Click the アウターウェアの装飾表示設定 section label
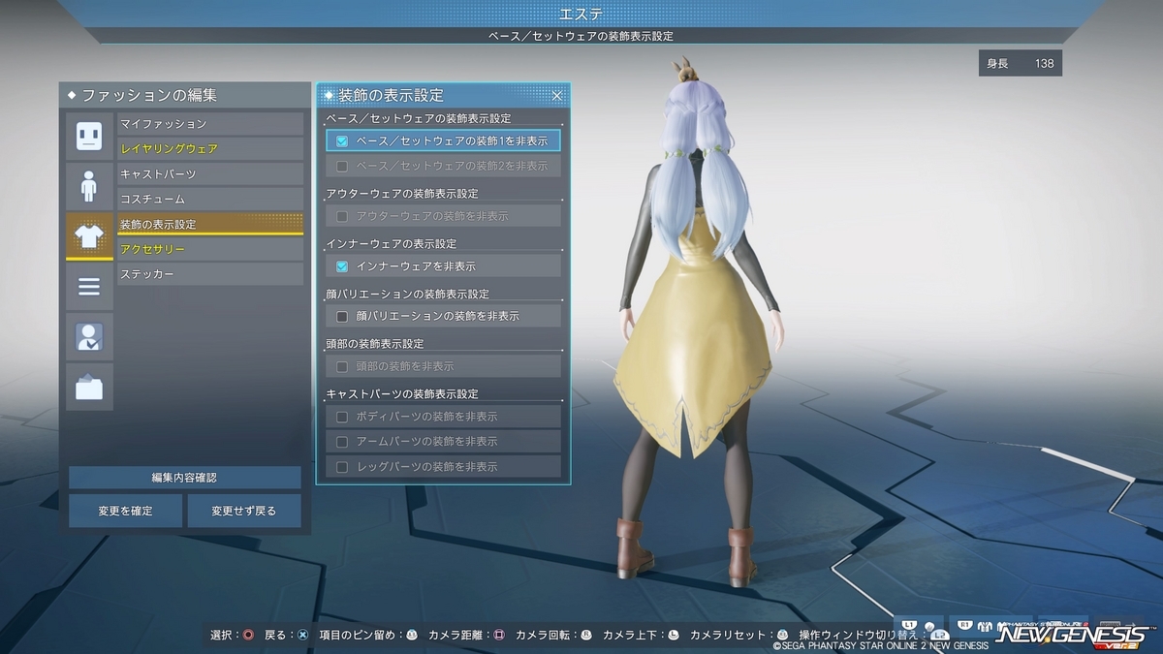 tap(402, 194)
